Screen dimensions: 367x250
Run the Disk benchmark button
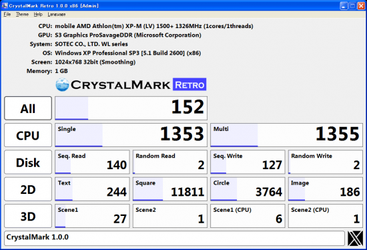(28, 162)
